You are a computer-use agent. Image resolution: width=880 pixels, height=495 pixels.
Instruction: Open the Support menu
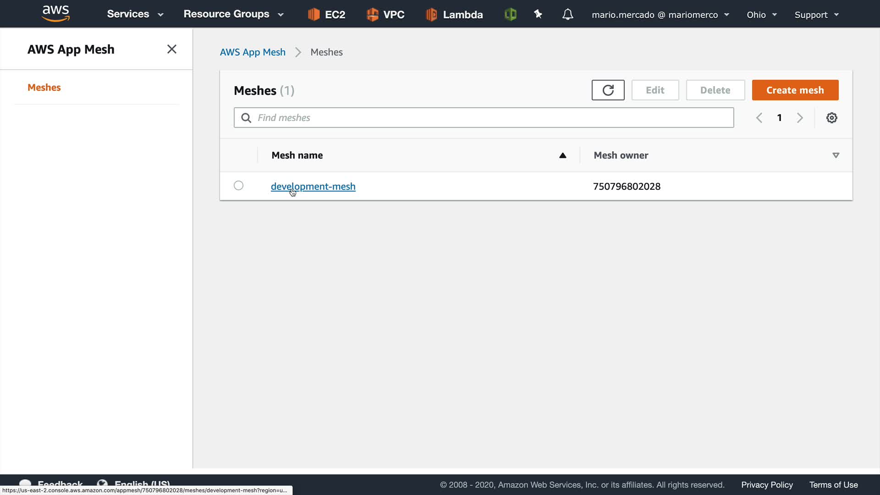(816, 15)
